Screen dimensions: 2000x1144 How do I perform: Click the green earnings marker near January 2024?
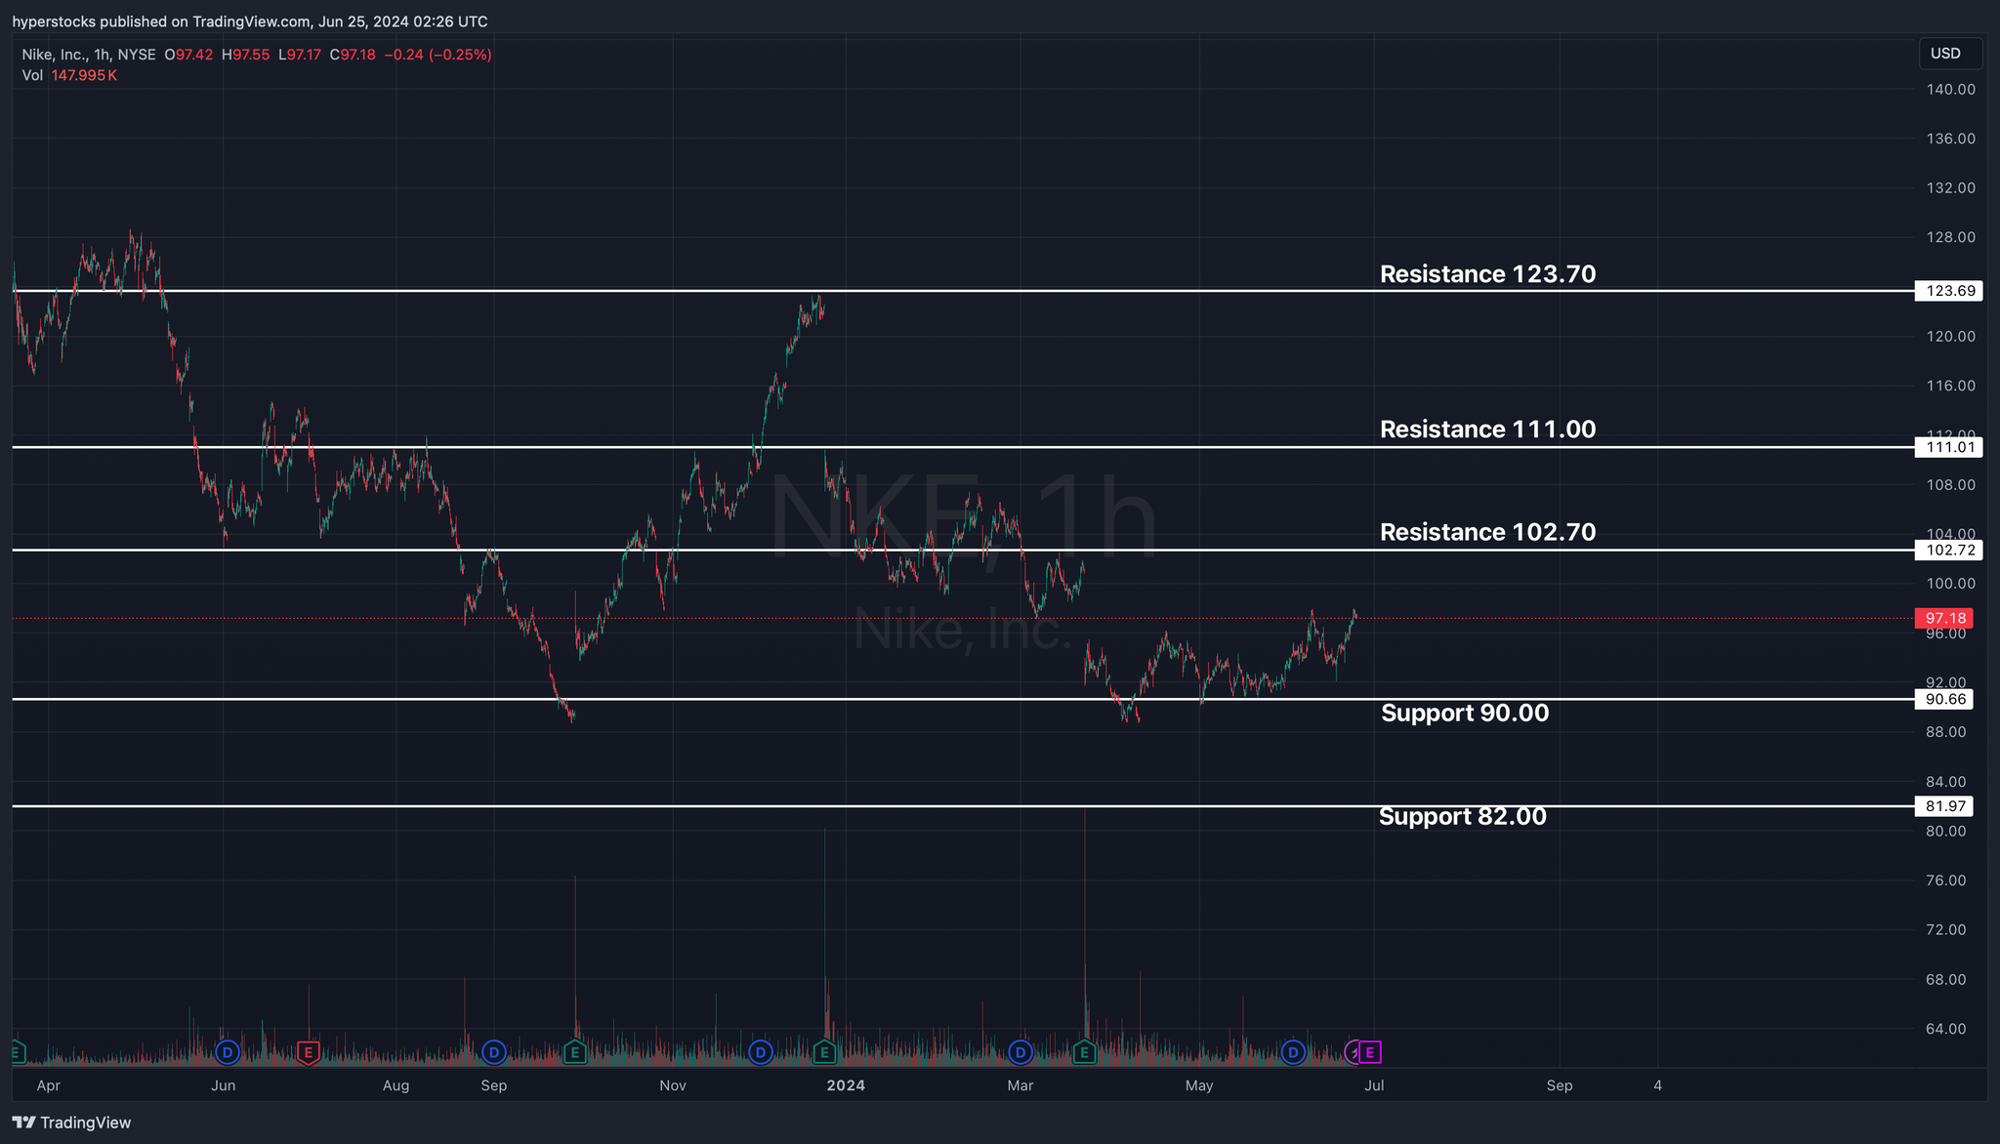(825, 1052)
